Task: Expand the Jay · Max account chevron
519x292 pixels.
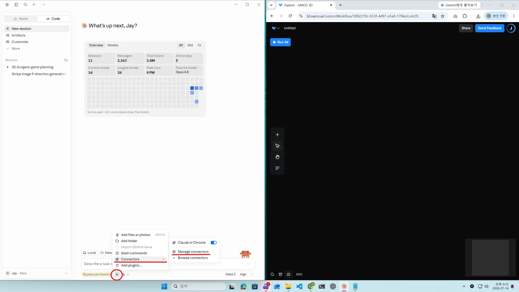Action: (x=66, y=273)
